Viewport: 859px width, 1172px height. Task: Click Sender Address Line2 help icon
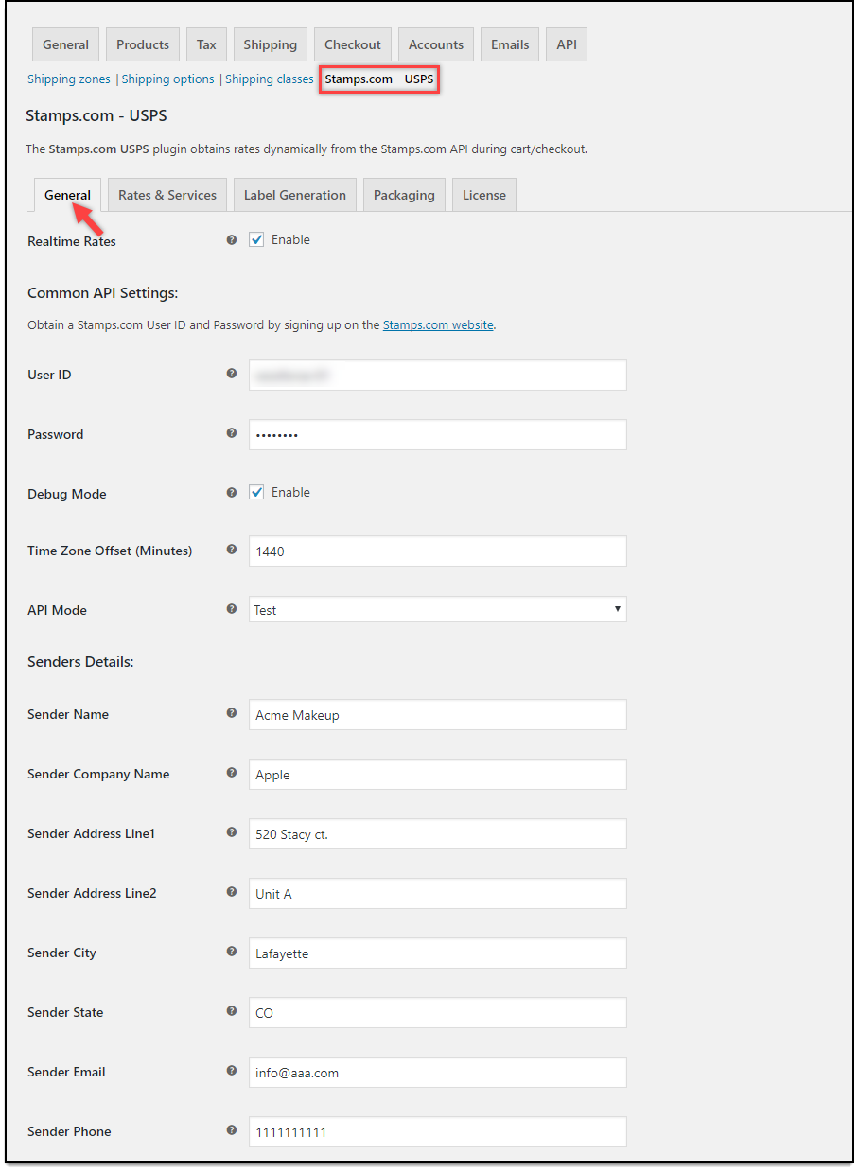(232, 892)
